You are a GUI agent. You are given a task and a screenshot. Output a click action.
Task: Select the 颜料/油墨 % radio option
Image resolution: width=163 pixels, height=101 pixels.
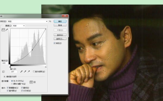pos(12,84)
